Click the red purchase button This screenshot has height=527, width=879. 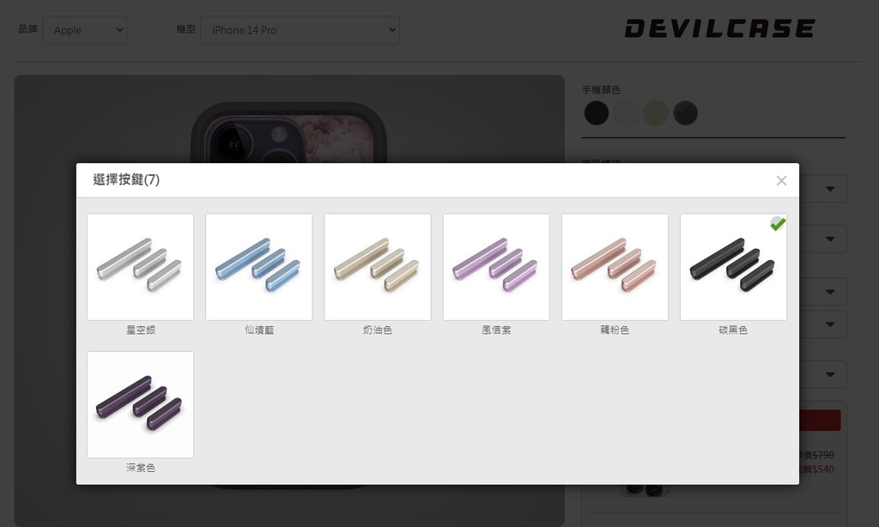click(x=820, y=421)
